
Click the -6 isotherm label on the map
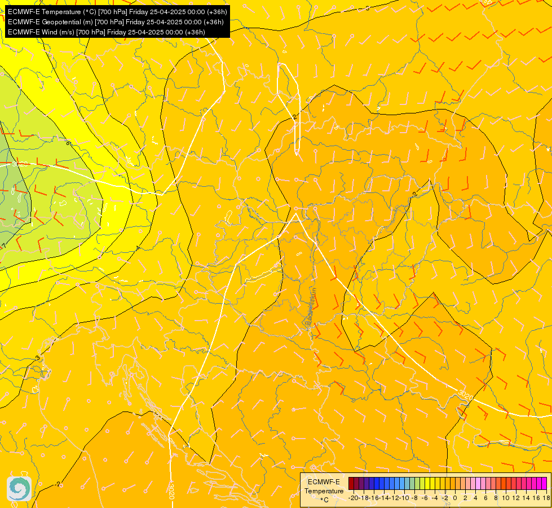coord(68,143)
